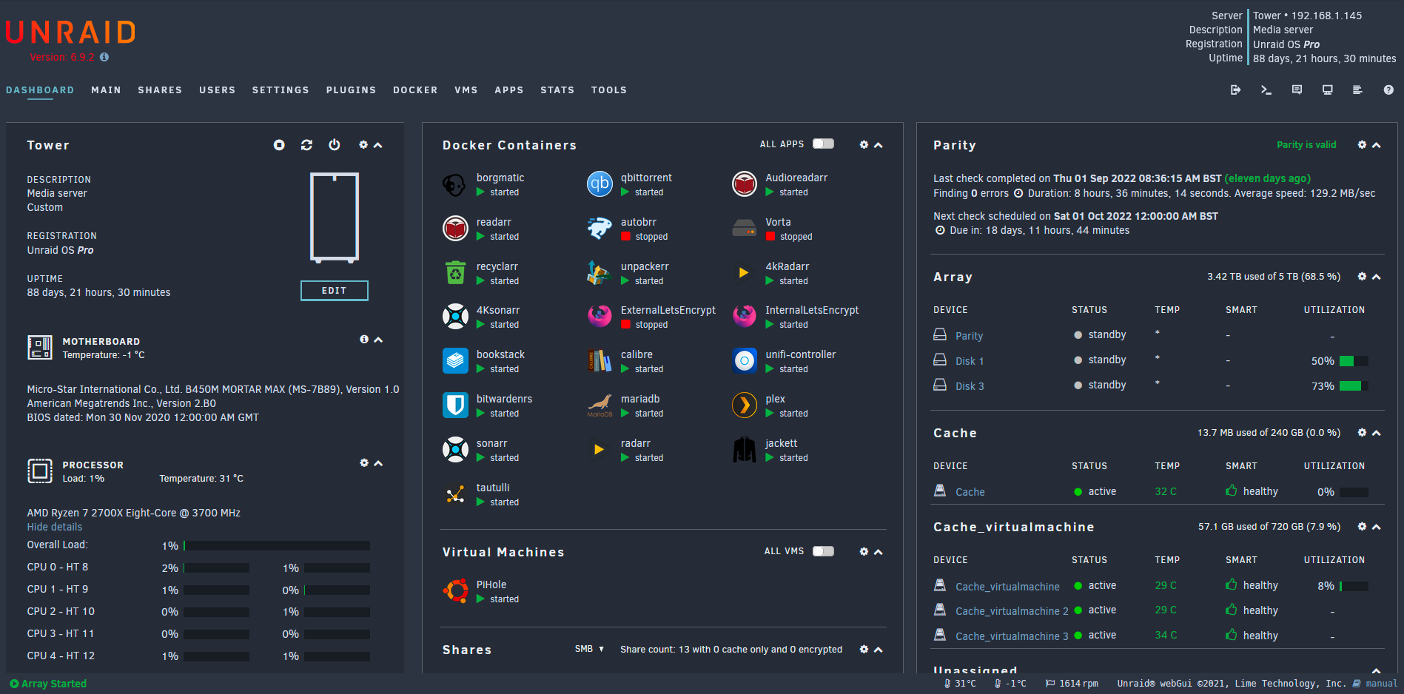Select the readarr container icon
This screenshot has height=694, width=1404.
(455, 229)
